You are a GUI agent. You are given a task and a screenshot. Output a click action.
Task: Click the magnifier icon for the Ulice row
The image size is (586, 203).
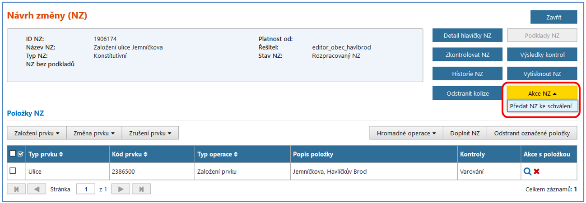pyautogui.click(x=527, y=171)
